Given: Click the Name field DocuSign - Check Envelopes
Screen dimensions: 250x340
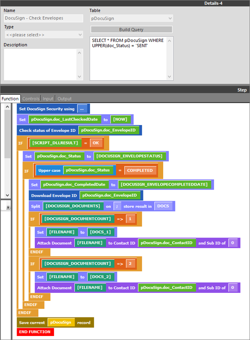Looking at the screenshot, I should point(44,18).
